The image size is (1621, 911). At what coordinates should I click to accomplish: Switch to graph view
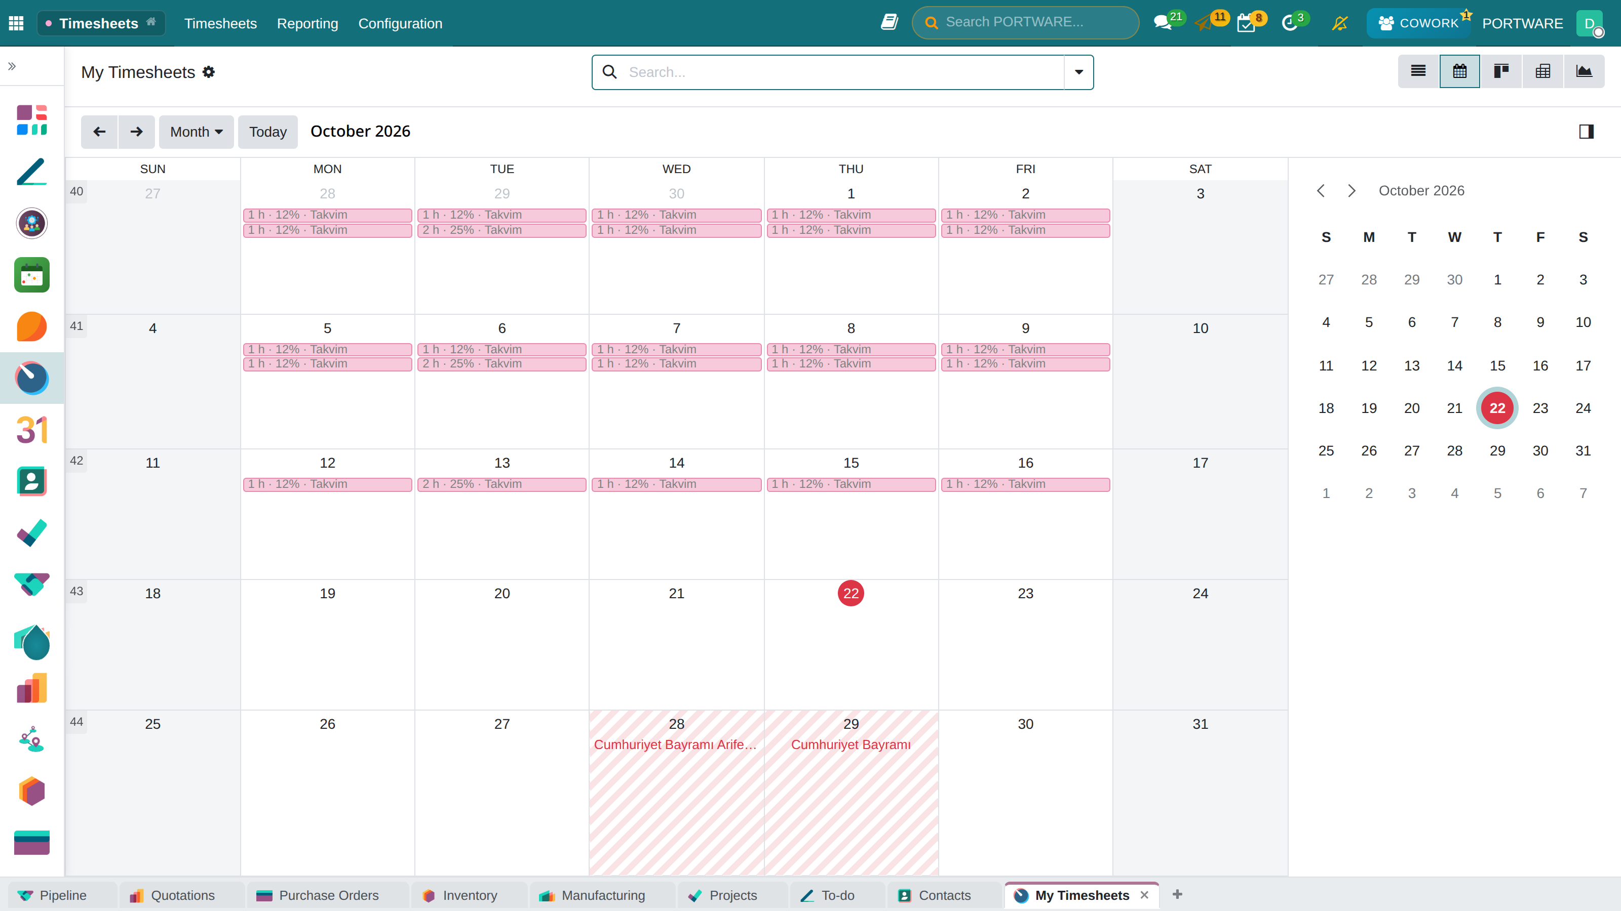pyautogui.click(x=1584, y=72)
